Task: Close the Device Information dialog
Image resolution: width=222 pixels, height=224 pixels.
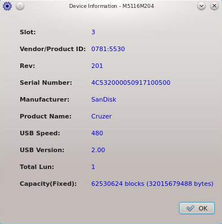Action: point(214,6)
